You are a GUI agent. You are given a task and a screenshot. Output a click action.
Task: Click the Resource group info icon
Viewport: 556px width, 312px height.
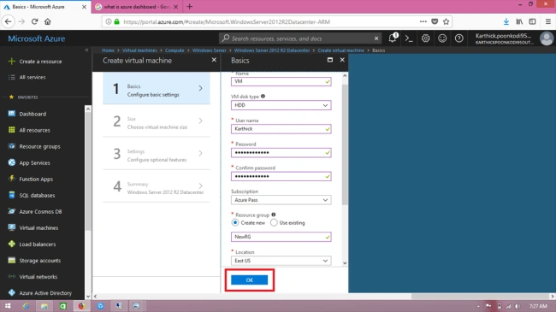click(274, 215)
